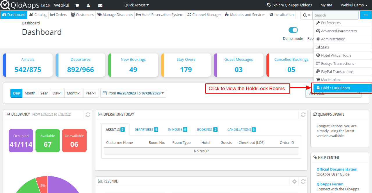Open the Catalog menu

tap(38, 15)
